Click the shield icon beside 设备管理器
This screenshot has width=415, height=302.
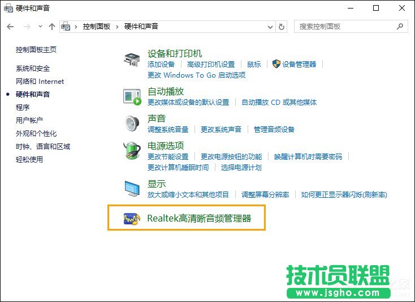point(276,64)
